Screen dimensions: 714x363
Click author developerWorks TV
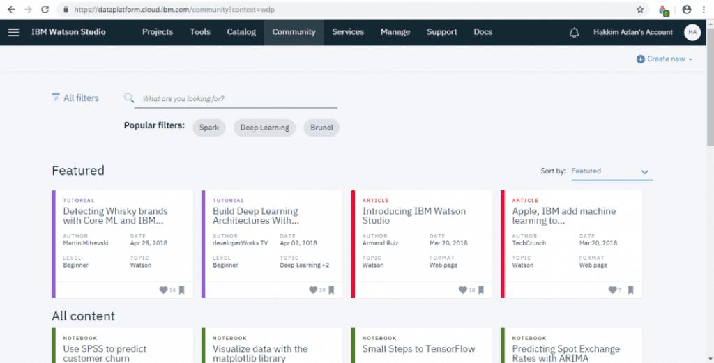click(x=240, y=243)
